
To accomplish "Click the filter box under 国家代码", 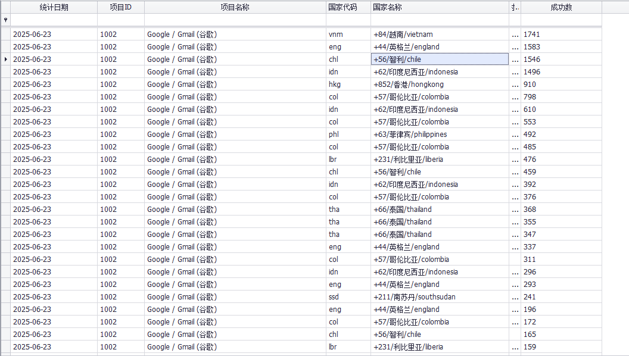I will pyautogui.click(x=348, y=20).
